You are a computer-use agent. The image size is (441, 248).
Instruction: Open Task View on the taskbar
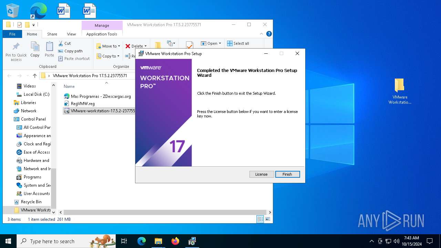click(x=124, y=241)
